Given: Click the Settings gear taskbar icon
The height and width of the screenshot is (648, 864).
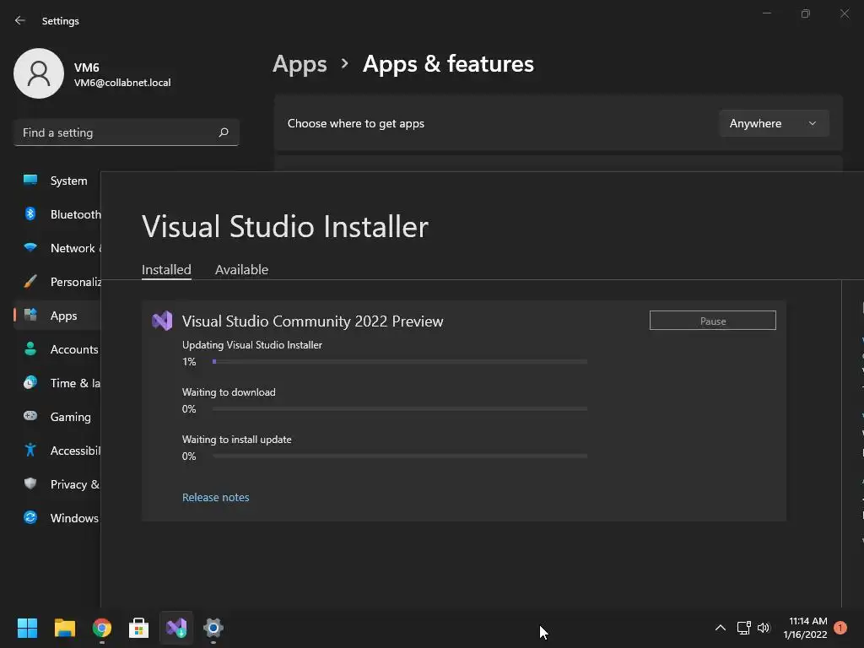Looking at the screenshot, I should [x=213, y=628].
